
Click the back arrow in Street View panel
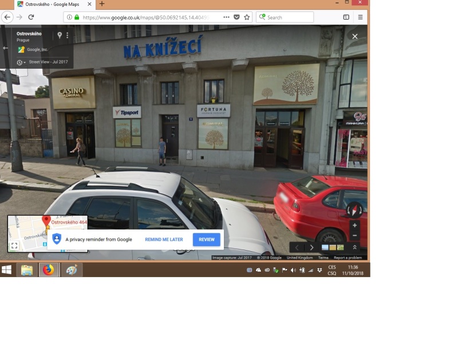[x=6, y=48]
